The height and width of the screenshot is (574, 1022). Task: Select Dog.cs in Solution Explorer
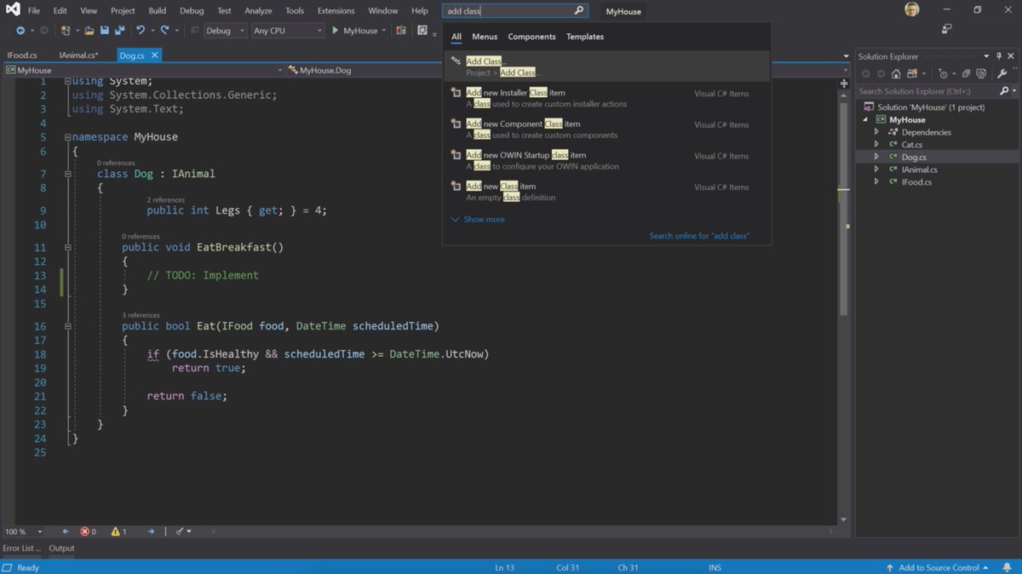(914, 157)
